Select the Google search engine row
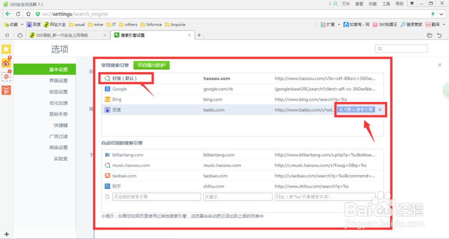 point(242,89)
